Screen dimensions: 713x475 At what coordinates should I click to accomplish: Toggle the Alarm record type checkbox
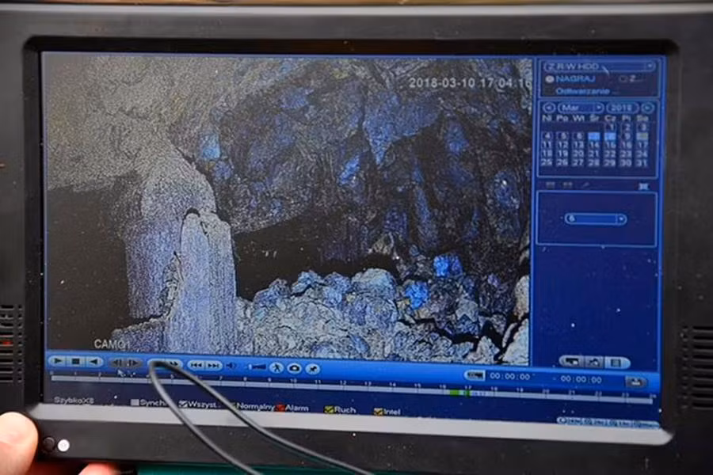pyautogui.click(x=280, y=408)
